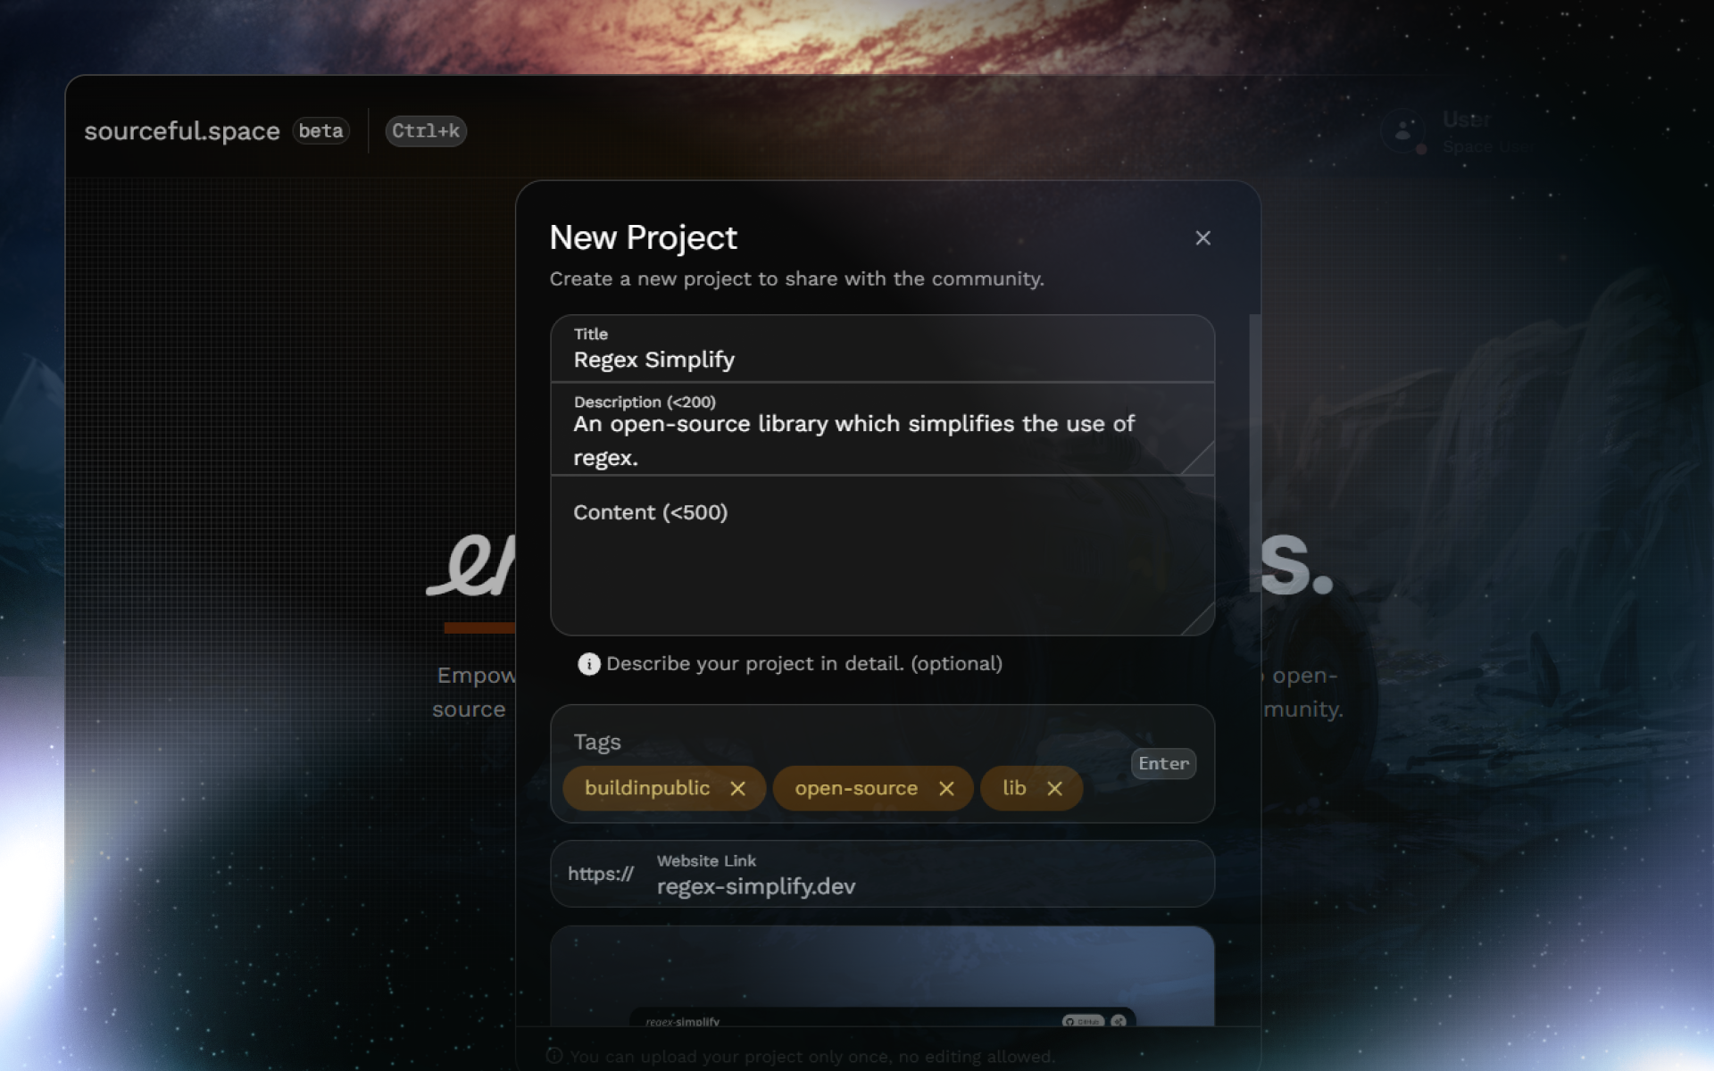Click the beta badge
Screen dimensions: 1714x1071
[320, 131]
